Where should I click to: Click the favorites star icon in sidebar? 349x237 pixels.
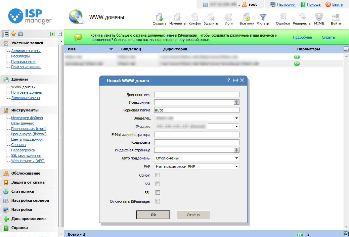(x=13, y=34)
